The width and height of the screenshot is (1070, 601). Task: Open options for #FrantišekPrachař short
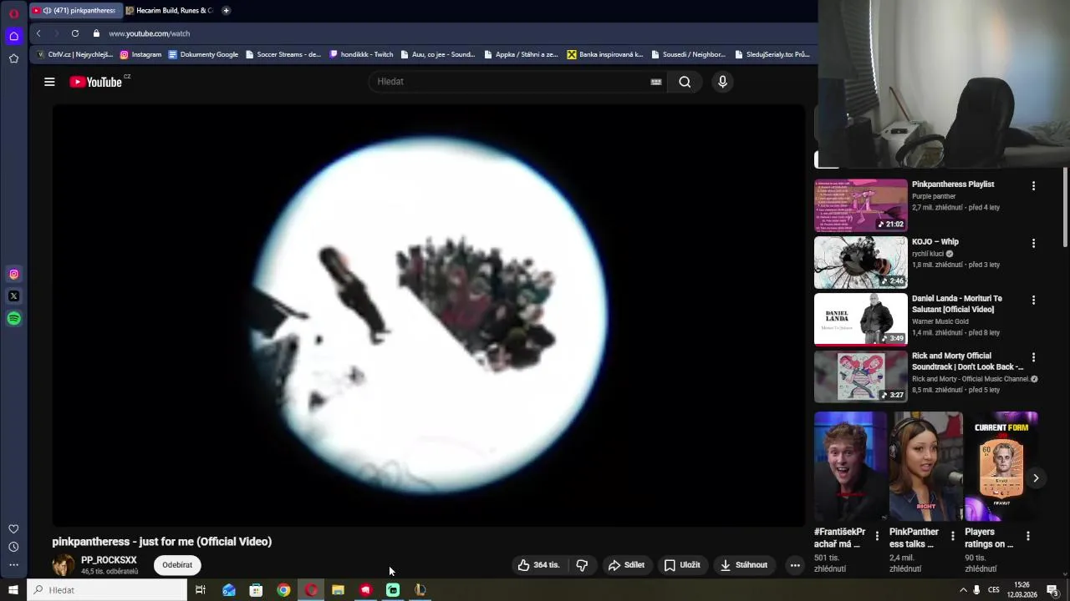pyautogui.click(x=877, y=536)
